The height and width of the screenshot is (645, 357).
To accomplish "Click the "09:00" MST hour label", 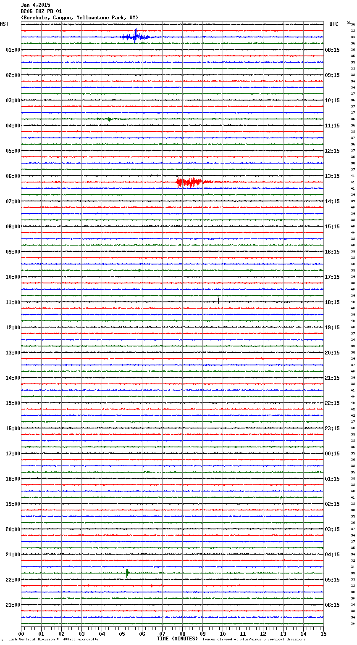I will pos(13,252).
